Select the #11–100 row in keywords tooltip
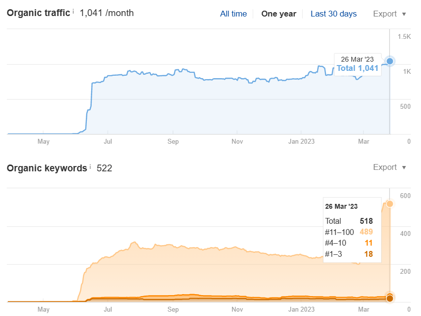421x316 pixels. coord(349,232)
